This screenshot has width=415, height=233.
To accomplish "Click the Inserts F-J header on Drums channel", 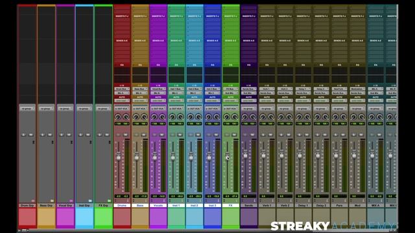I will coord(122,16).
